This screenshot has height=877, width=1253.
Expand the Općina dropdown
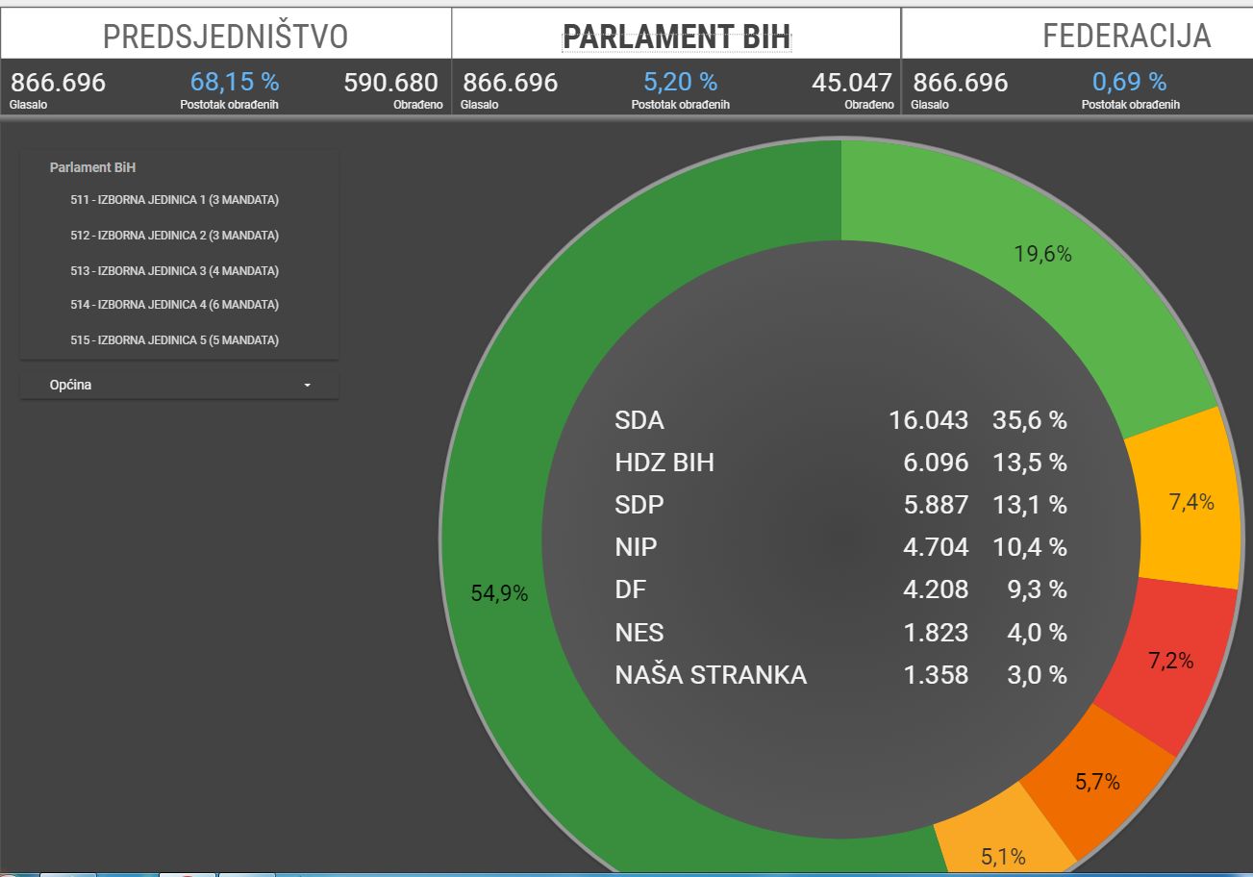pyautogui.click(x=180, y=385)
